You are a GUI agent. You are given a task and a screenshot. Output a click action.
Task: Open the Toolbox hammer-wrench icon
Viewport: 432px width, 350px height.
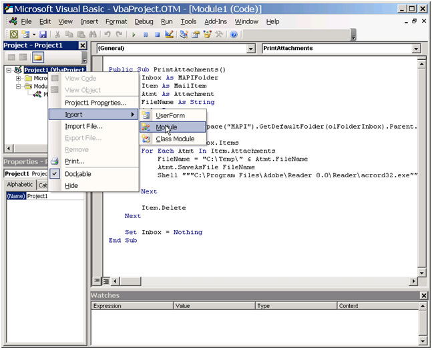(x=219, y=35)
